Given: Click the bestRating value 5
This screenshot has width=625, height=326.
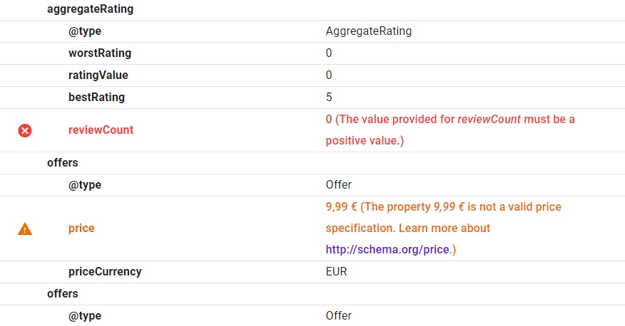Looking at the screenshot, I should (x=329, y=97).
